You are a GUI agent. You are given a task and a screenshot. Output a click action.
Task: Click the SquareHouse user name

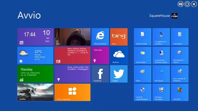[160, 16]
